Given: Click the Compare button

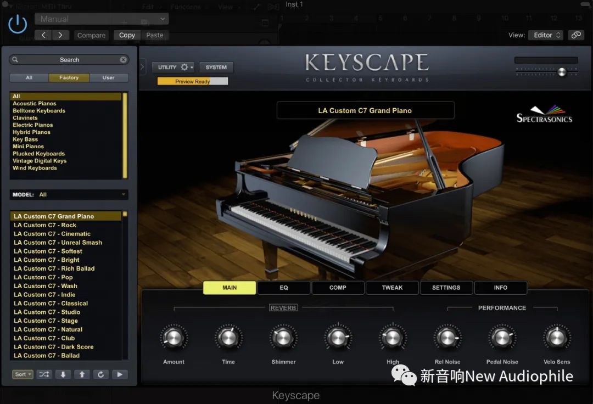Looking at the screenshot, I should pyautogui.click(x=91, y=35).
